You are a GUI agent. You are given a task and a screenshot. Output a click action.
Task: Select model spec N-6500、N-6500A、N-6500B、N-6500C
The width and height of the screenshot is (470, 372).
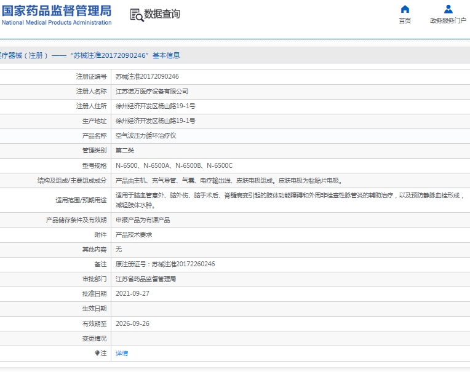click(174, 165)
